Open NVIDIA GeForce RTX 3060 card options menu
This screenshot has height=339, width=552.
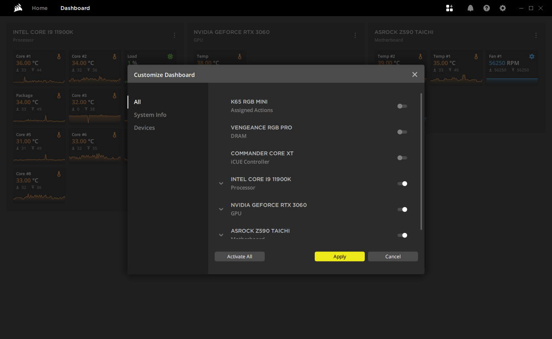355,36
